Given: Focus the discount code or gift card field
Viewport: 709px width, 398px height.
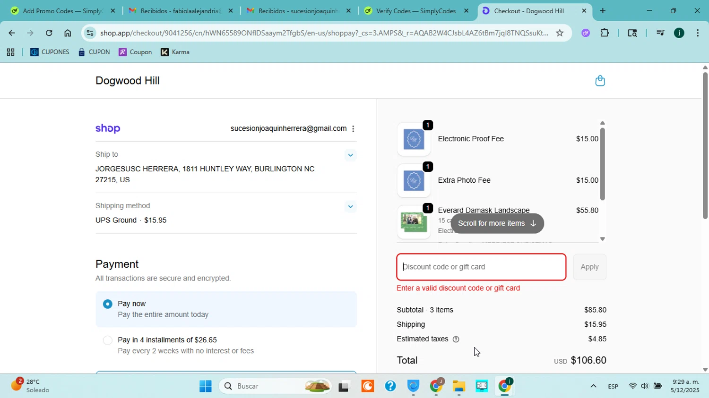Looking at the screenshot, I should [x=481, y=267].
